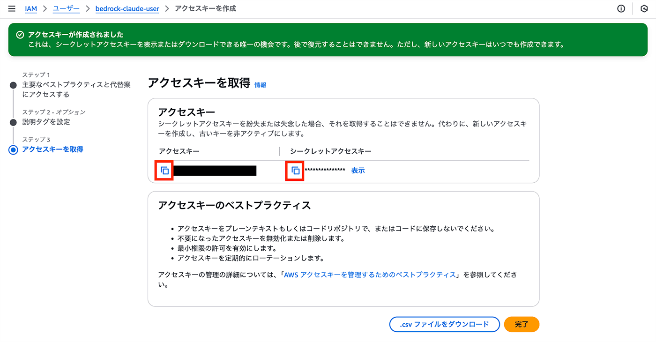Select the Step 3 active step indicator
Image resolution: width=656 pixels, height=342 pixels.
coord(13,150)
